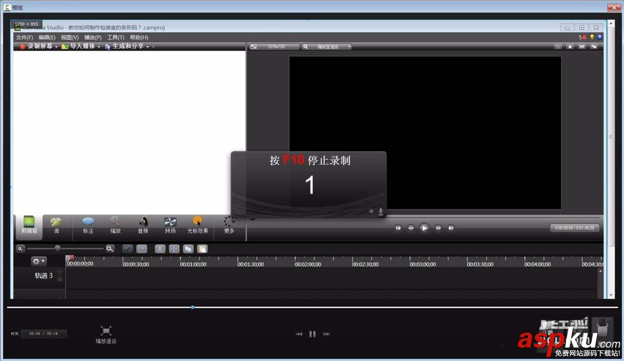Click the crop icon in preview toolbar

coord(557,47)
